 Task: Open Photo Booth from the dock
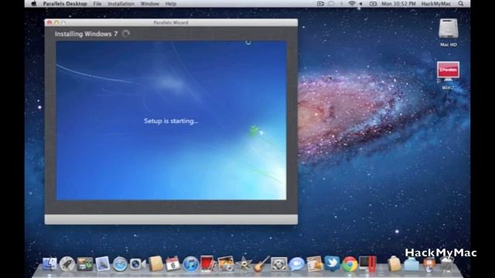click(208, 263)
